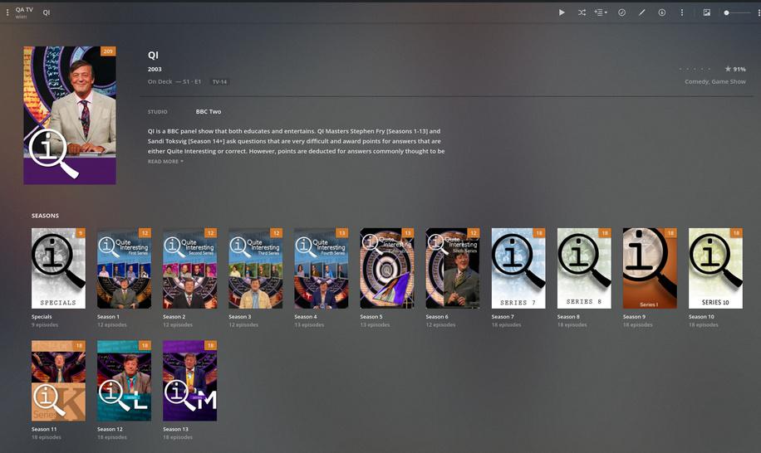This screenshot has height=453, width=761.
Task: Rate the show using rating dots
Action: click(x=695, y=69)
